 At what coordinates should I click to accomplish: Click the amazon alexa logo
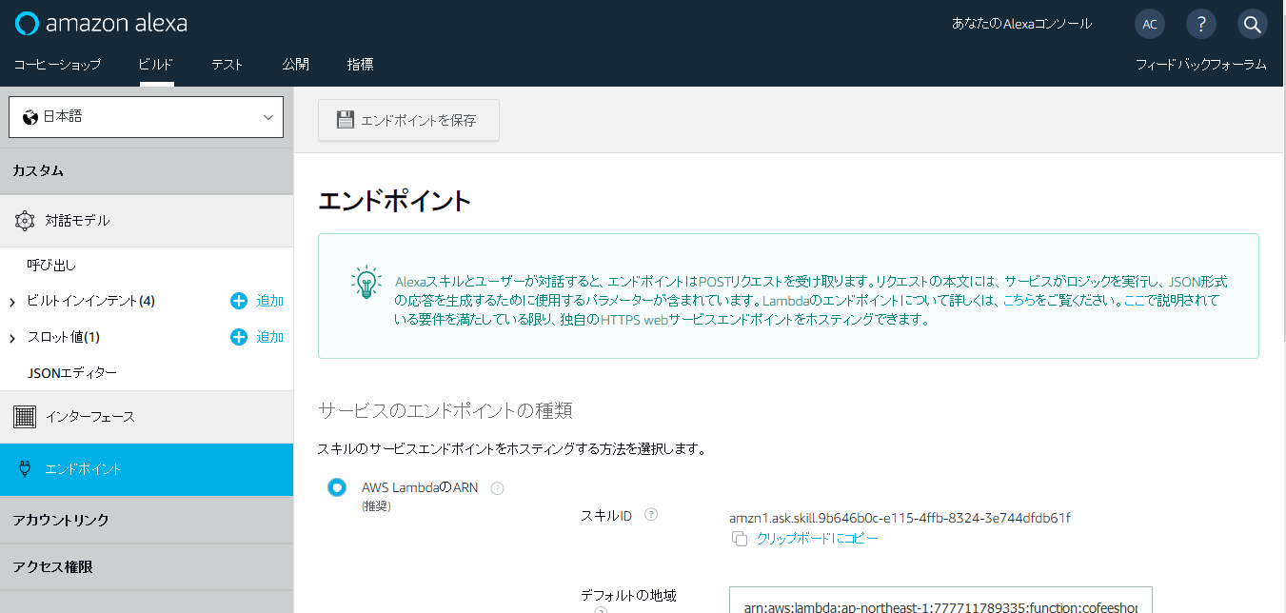click(x=101, y=24)
